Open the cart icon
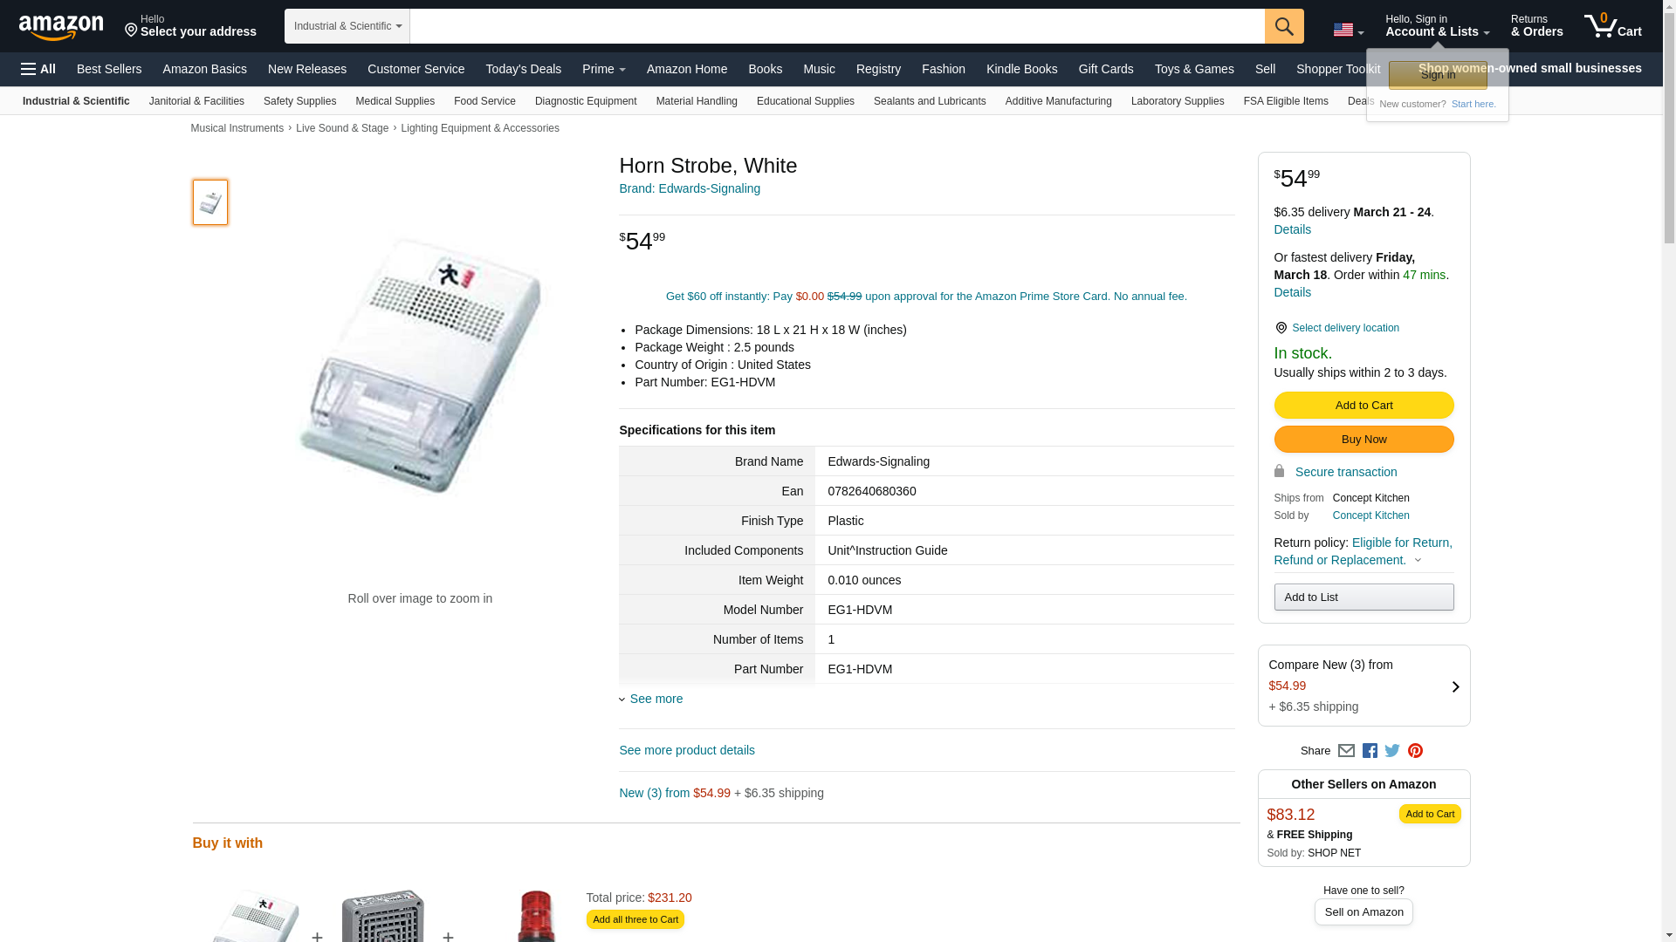This screenshot has height=942, width=1676. click(1613, 26)
